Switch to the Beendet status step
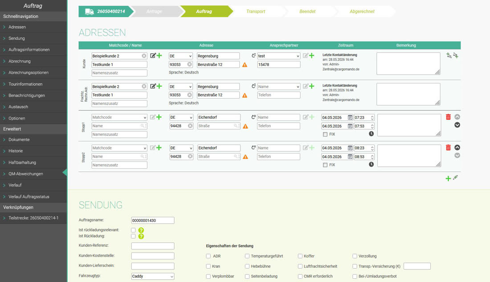The height and width of the screenshot is (282, 490). point(307,12)
